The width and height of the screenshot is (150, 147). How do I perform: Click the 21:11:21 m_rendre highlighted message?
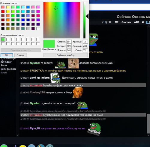[x=83, y=115]
